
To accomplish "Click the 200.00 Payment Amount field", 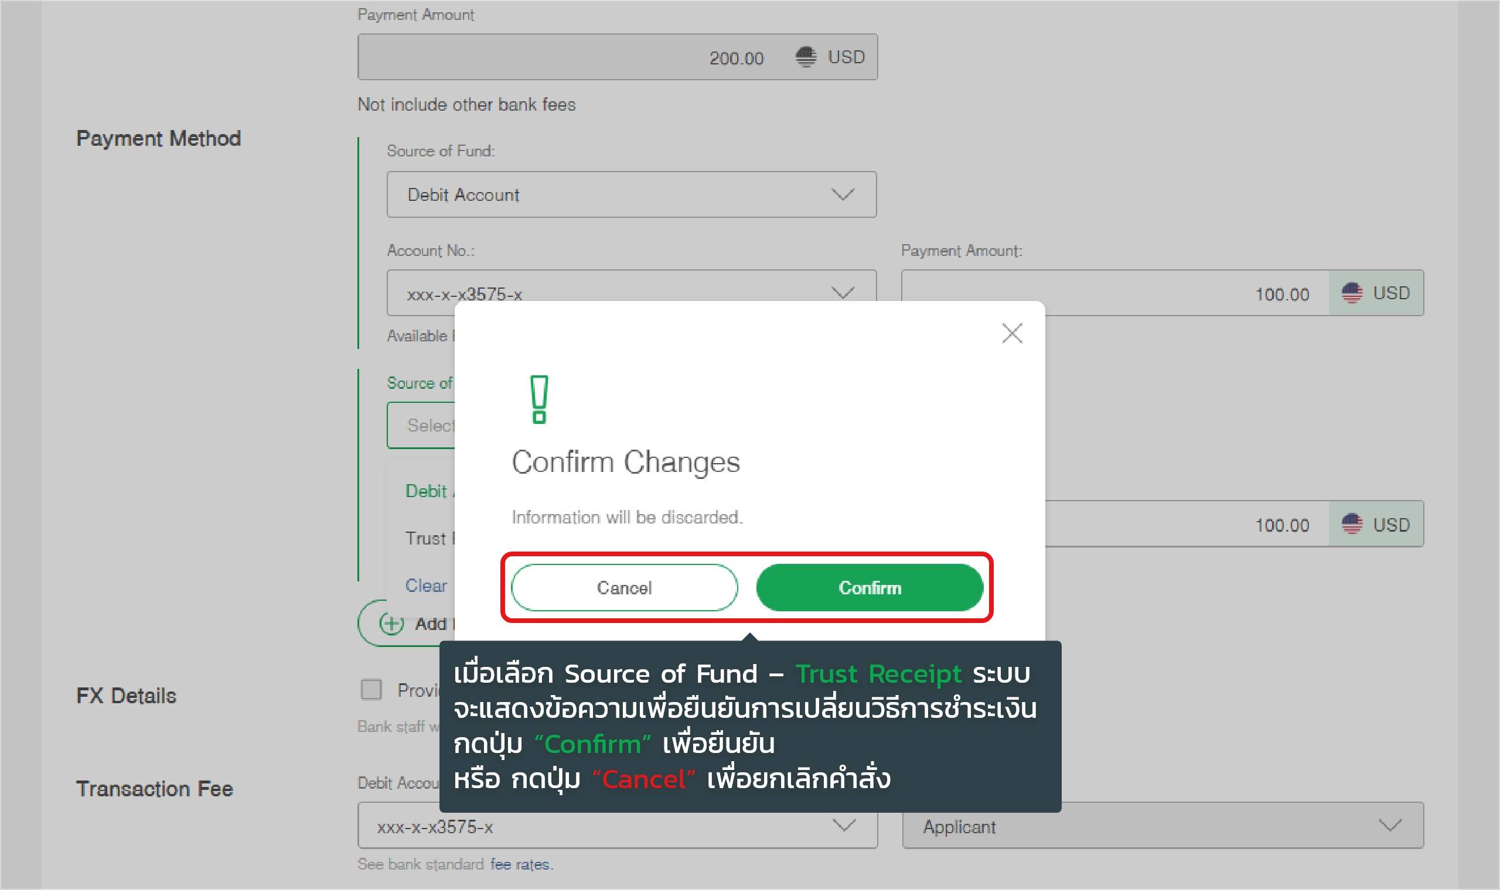I will tap(618, 57).
